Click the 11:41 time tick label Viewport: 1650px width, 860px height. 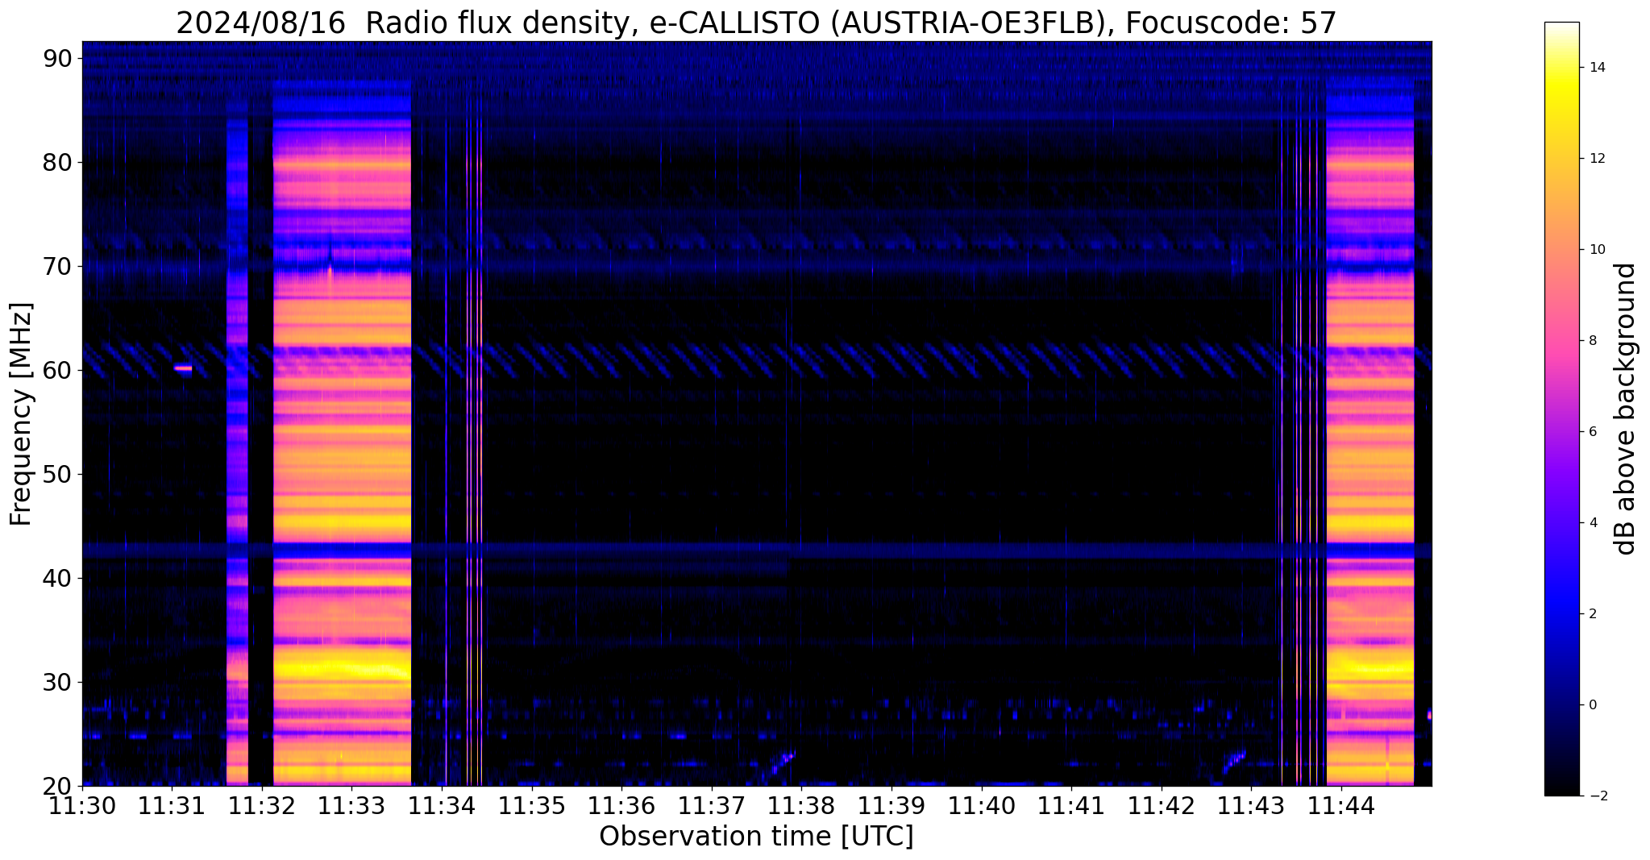coord(1071,806)
